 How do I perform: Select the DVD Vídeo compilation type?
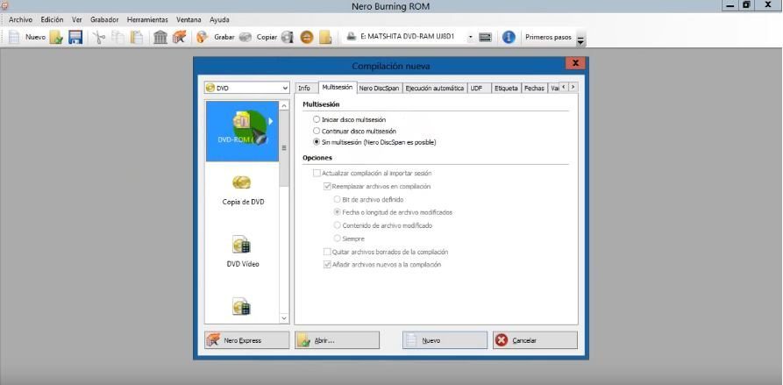242,251
